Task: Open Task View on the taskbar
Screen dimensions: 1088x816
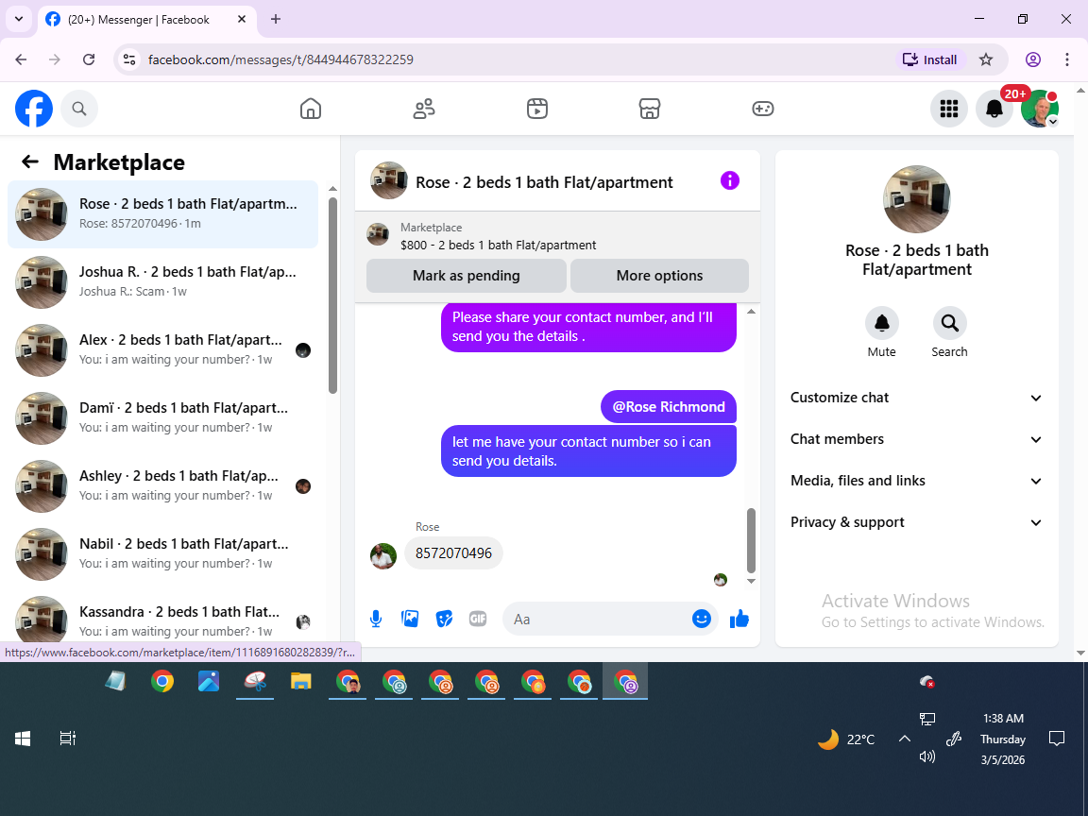Action: click(x=67, y=739)
